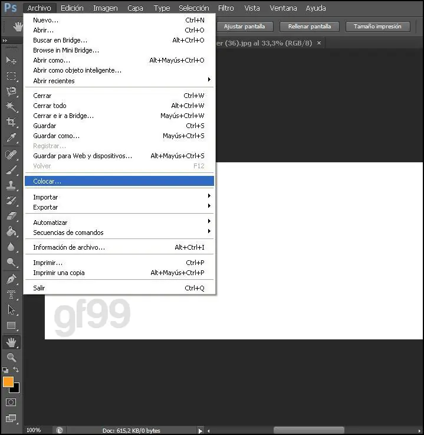Select the Eyedropper tool

(11, 138)
